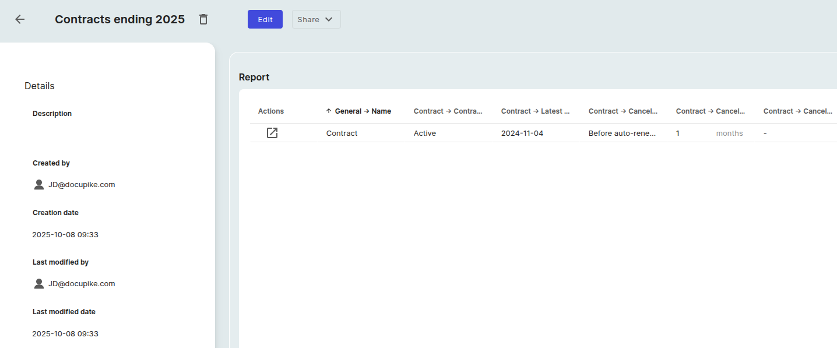Click the Contract → Contra column header
This screenshot has width=837, height=348.
tap(448, 111)
